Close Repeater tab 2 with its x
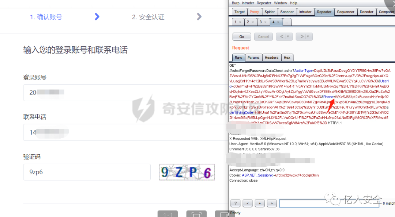The height and width of the screenshot is (217, 395). click(253, 22)
